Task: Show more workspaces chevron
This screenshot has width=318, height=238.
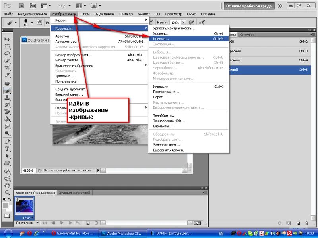Action: pos(280,6)
